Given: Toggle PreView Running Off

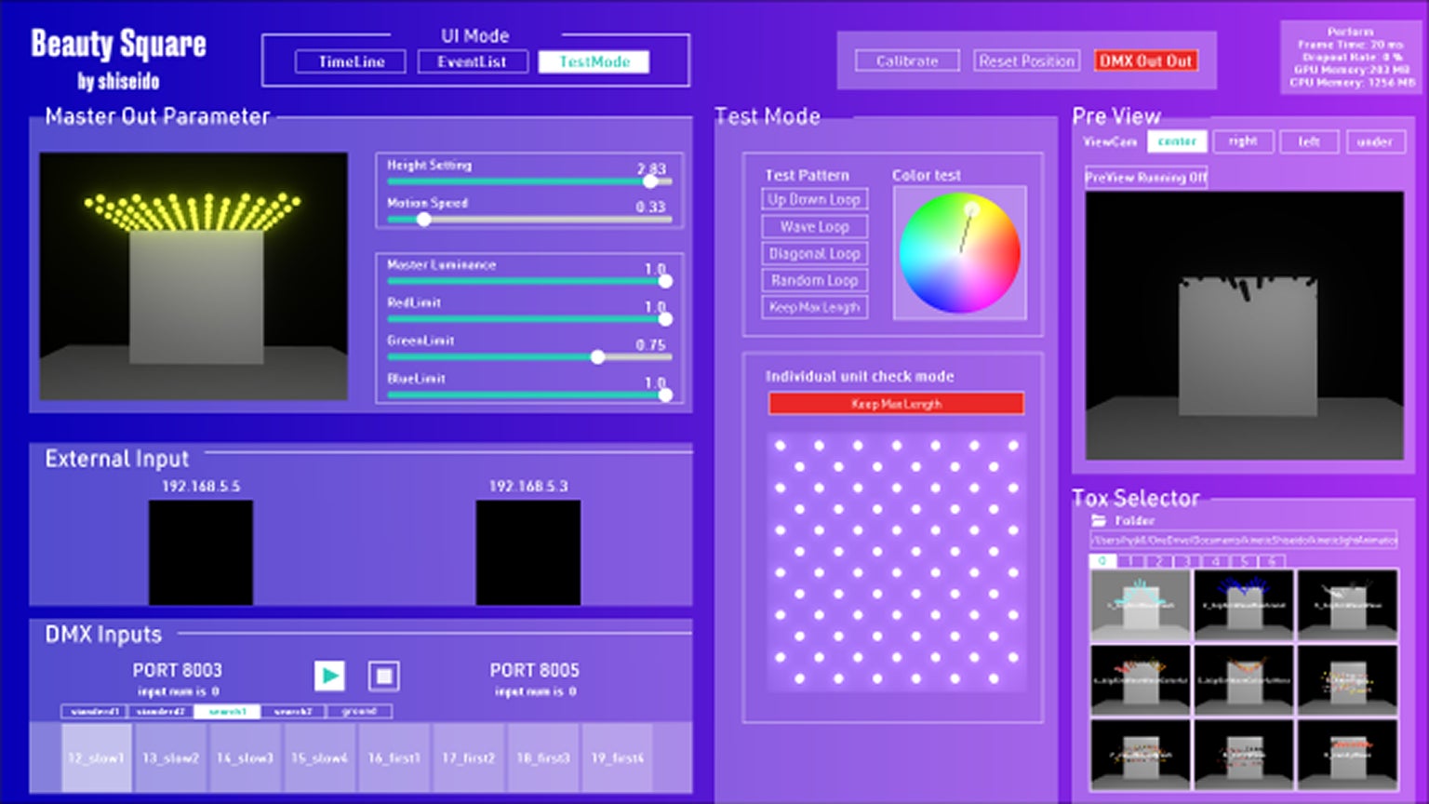Looking at the screenshot, I should [1146, 177].
